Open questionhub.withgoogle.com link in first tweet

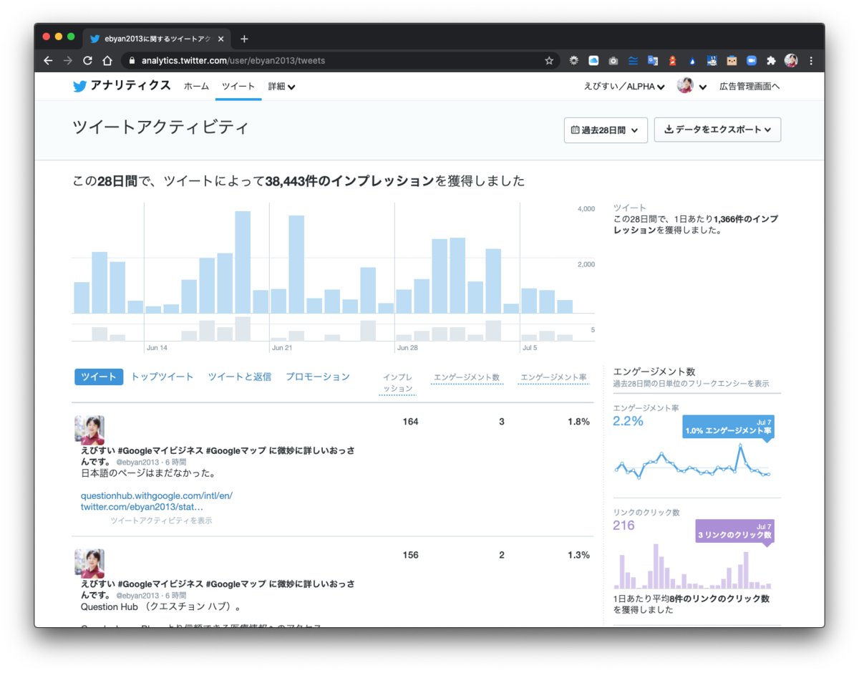click(156, 495)
